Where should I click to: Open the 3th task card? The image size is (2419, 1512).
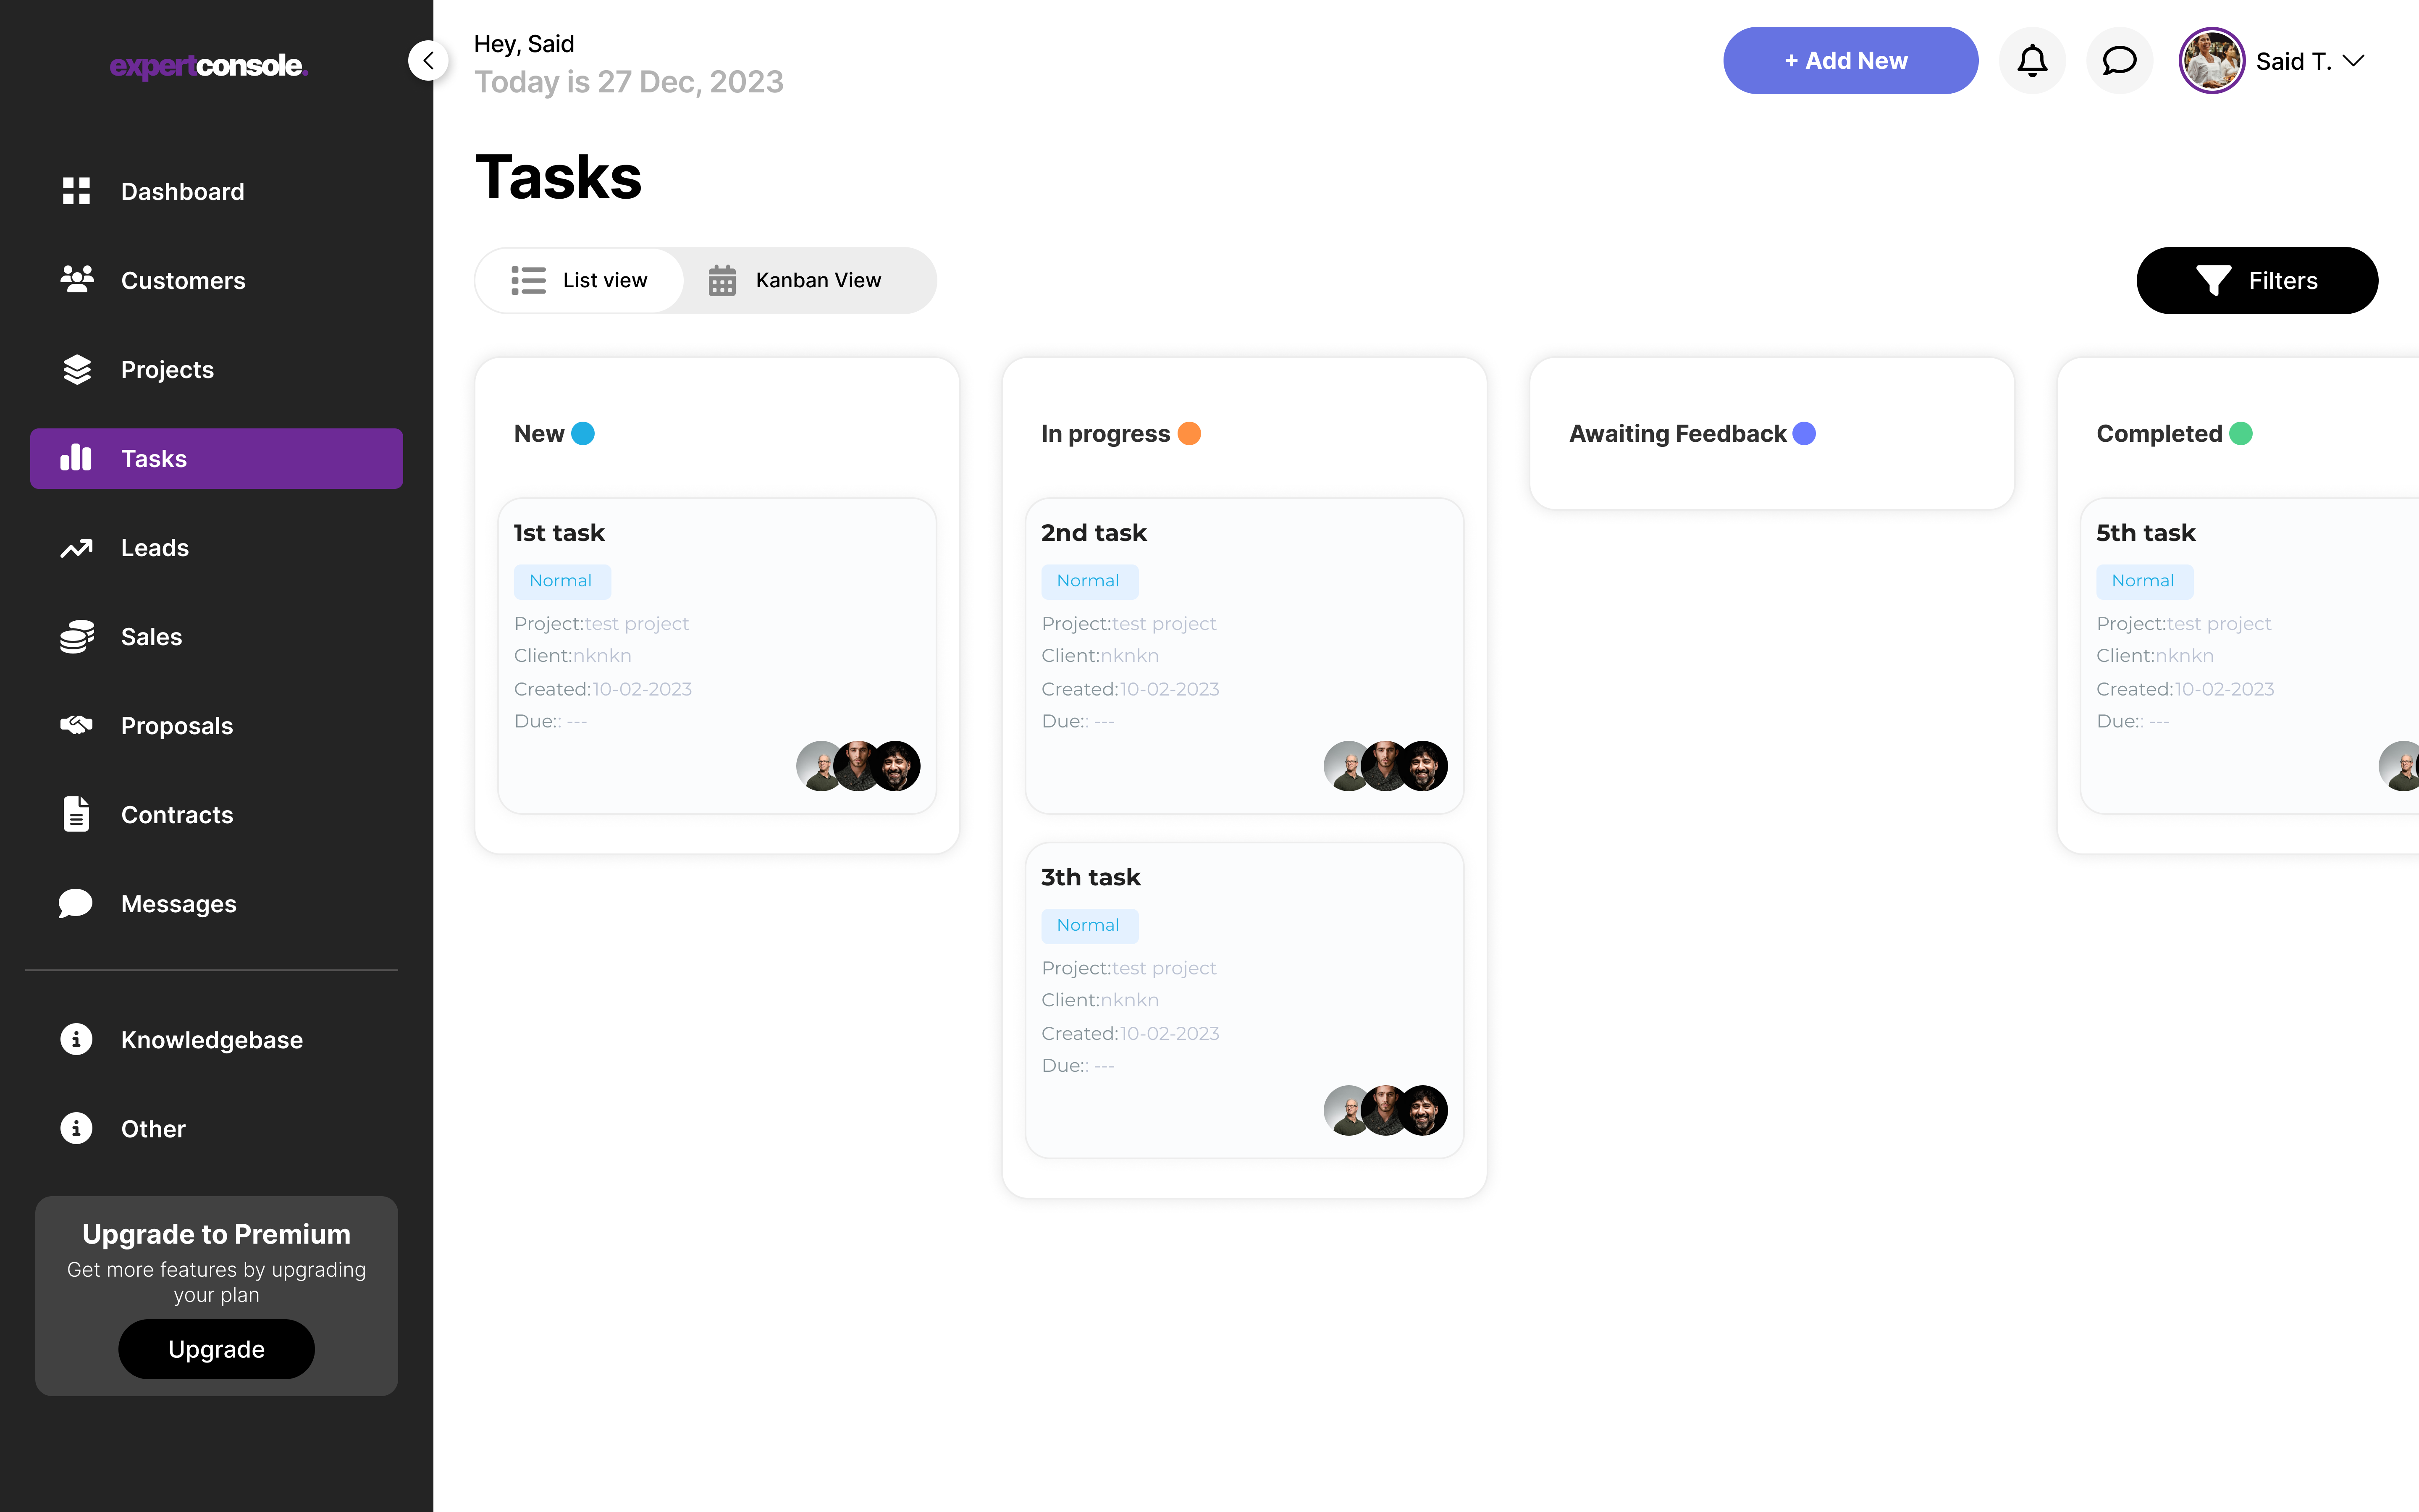tap(1244, 1000)
